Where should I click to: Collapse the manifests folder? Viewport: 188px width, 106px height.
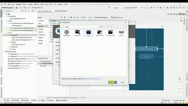pyautogui.click(x=6, y=16)
